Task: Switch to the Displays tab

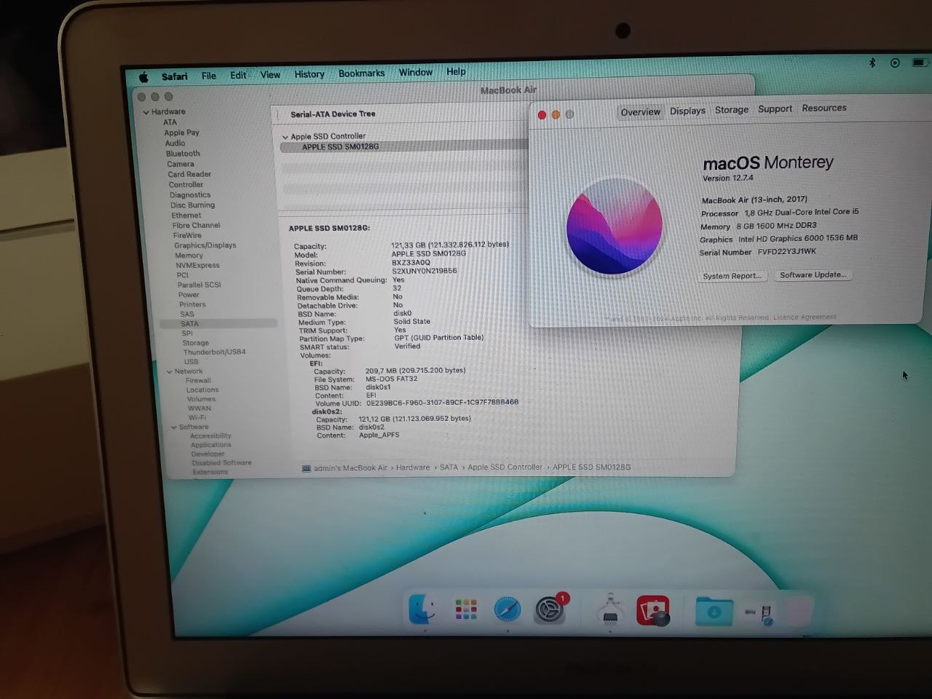Action: point(687,111)
